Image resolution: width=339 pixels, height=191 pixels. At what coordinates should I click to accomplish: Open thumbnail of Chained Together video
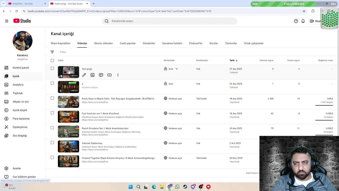[x=68, y=161]
